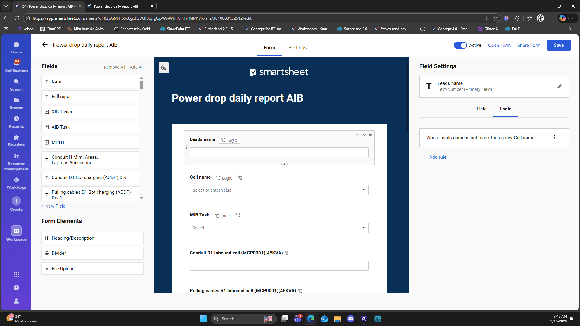Click the Leads name text input
The image size is (580, 326).
(x=279, y=152)
